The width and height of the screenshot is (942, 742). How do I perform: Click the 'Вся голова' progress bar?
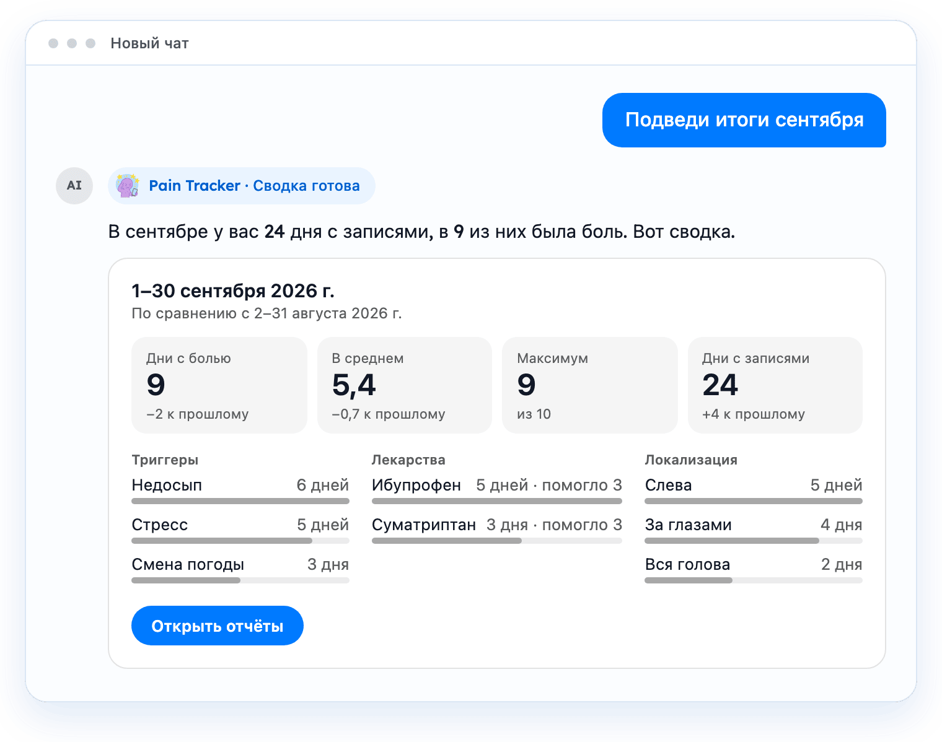click(754, 580)
